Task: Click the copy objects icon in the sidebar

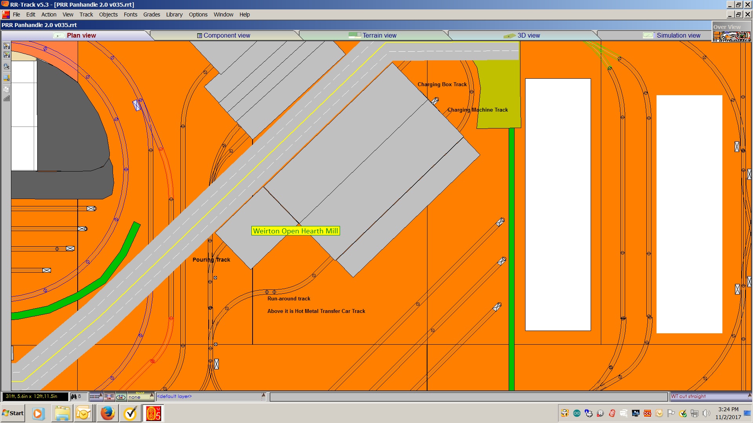Action: [7, 89]
